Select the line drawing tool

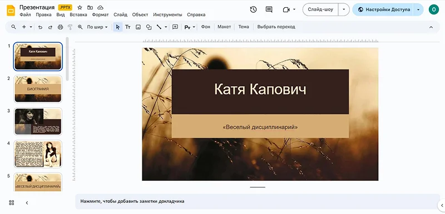pos(159,27)
